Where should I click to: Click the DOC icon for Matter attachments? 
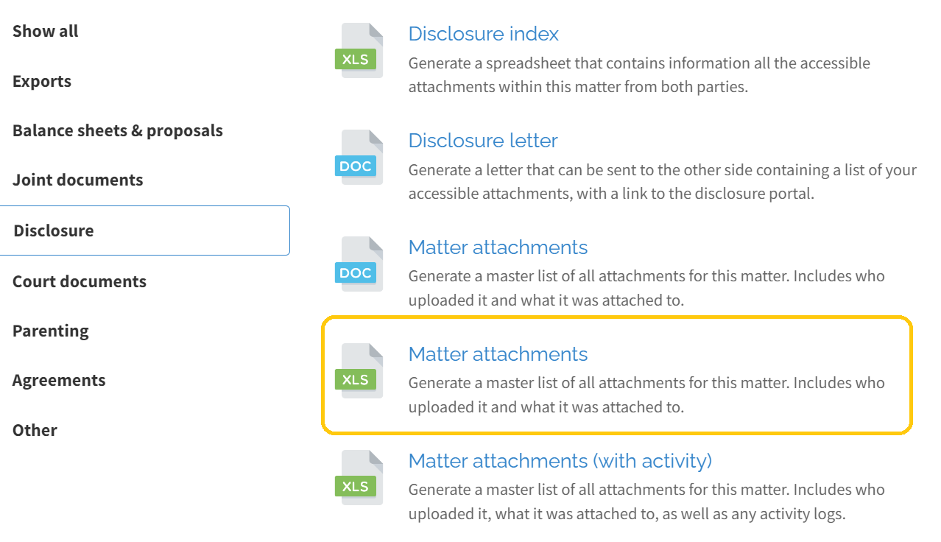tap(359, 264)
